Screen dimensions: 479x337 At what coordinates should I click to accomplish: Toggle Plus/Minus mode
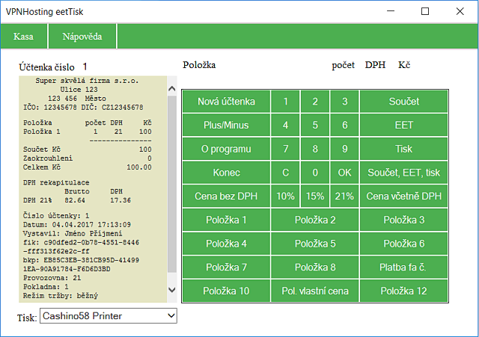[226, 125]
